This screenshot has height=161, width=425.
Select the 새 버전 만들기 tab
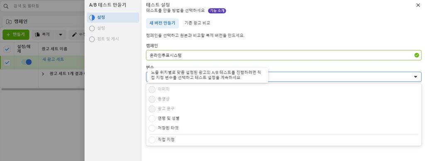(x=162, y=23)
